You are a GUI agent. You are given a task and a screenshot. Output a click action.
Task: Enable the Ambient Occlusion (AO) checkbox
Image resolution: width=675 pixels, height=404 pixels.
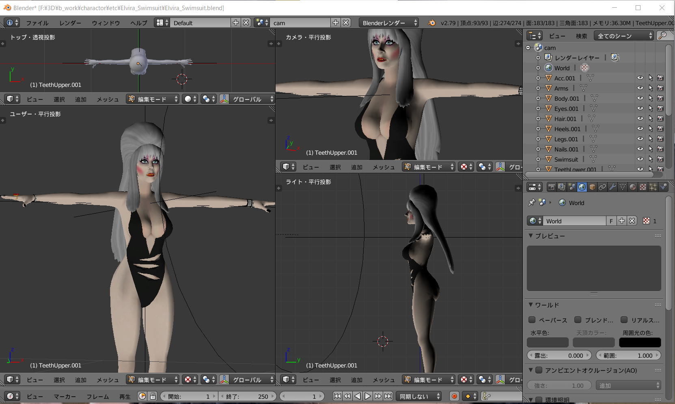tap(539, 370)
